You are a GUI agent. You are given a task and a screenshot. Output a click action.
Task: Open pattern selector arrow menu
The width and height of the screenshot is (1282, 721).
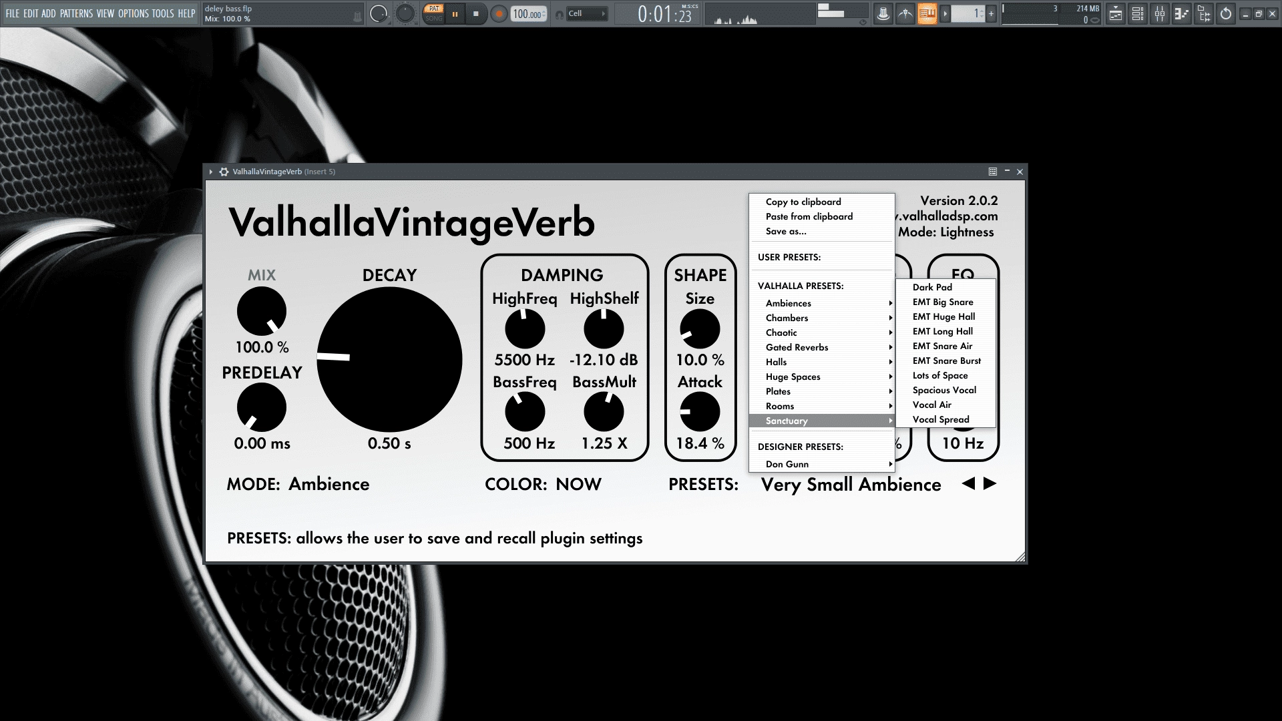(x=945, y=13)
